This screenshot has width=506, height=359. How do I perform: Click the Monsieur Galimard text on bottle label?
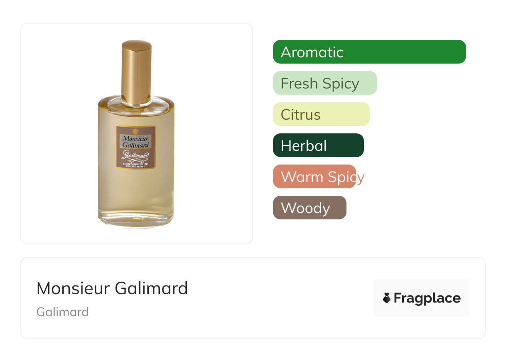click(x=136, y=141)
